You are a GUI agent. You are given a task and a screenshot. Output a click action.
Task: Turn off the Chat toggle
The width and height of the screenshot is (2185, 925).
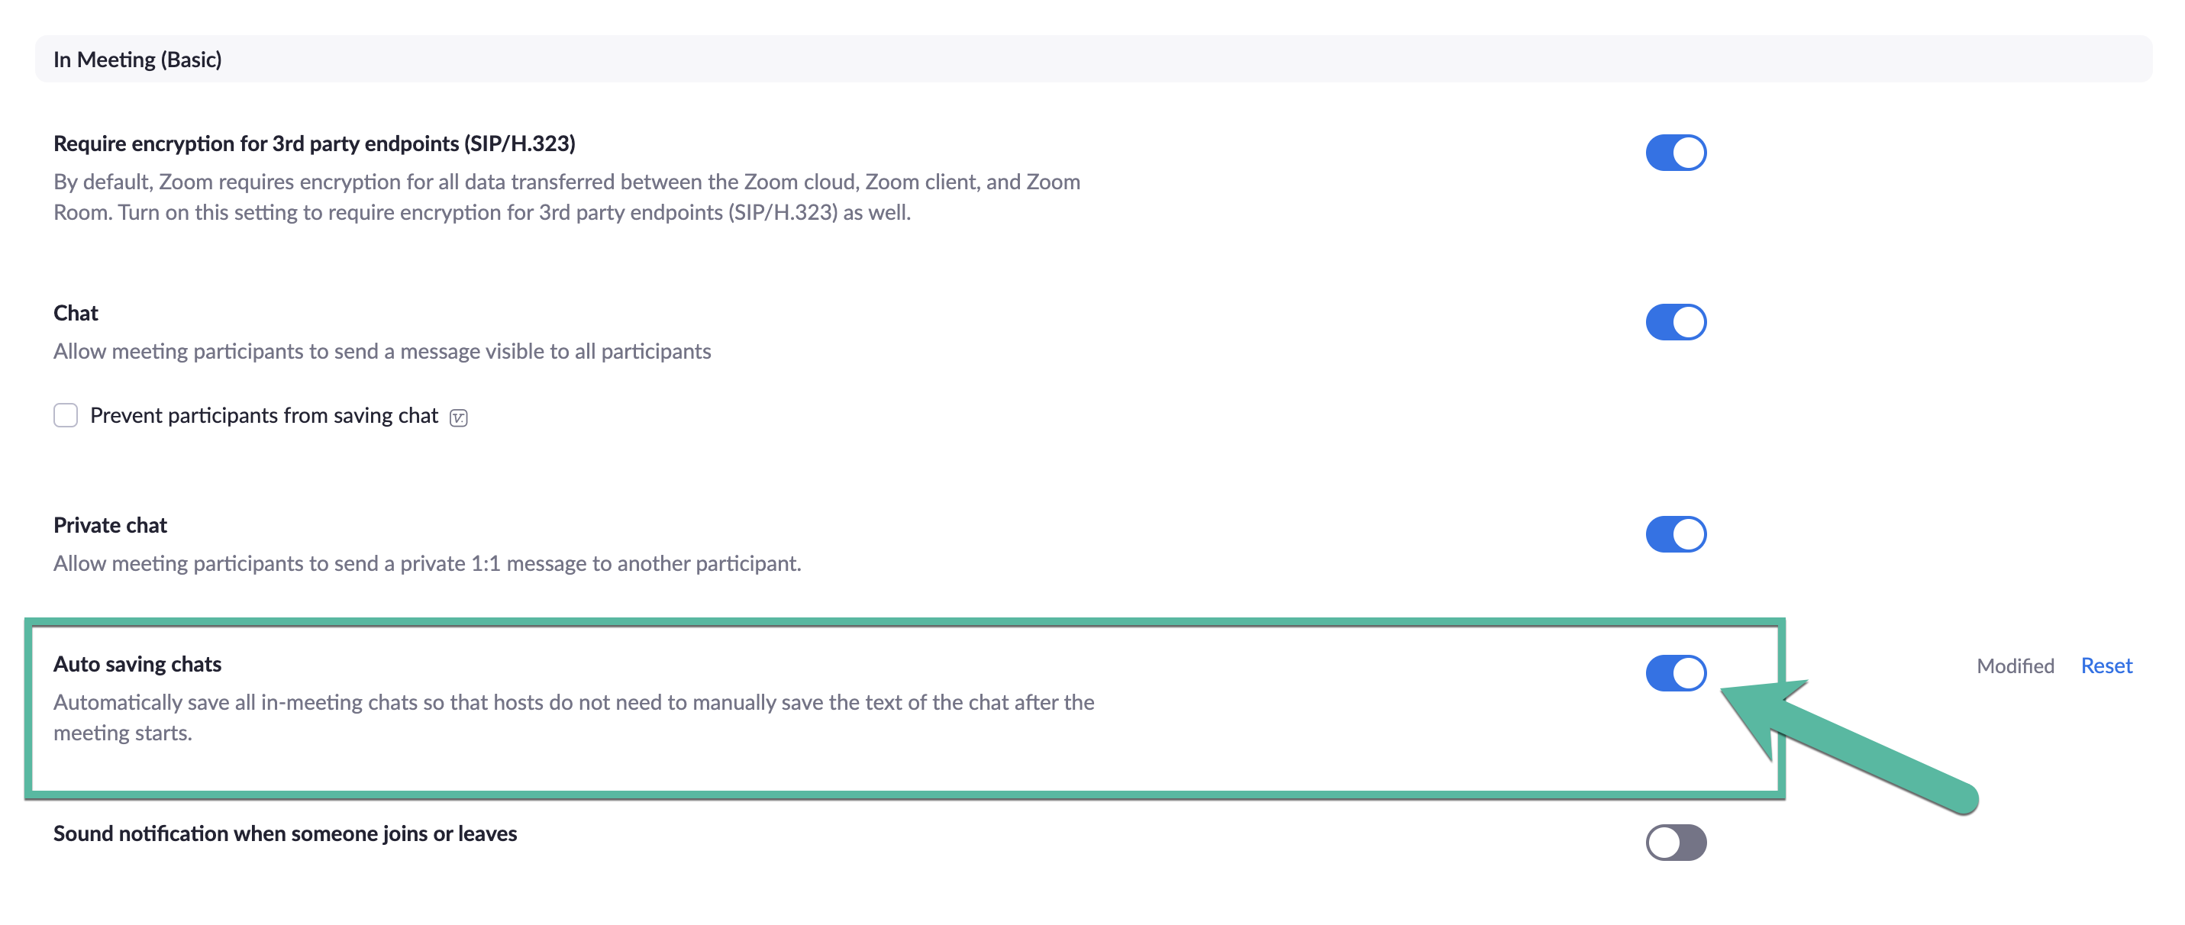pos(1675,322)
